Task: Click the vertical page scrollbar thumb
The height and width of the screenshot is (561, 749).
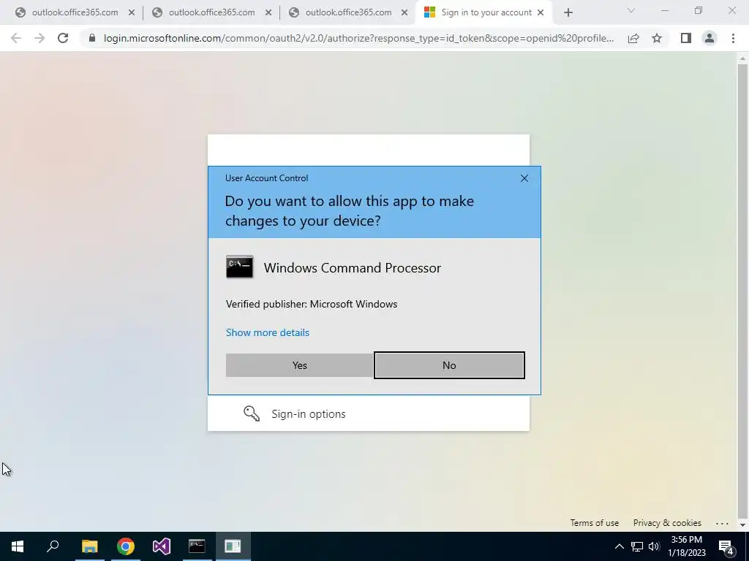Action: [x=742, y=291]
